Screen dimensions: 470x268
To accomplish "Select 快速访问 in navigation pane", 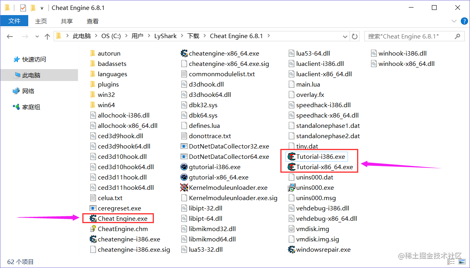I will pos(34,59).
